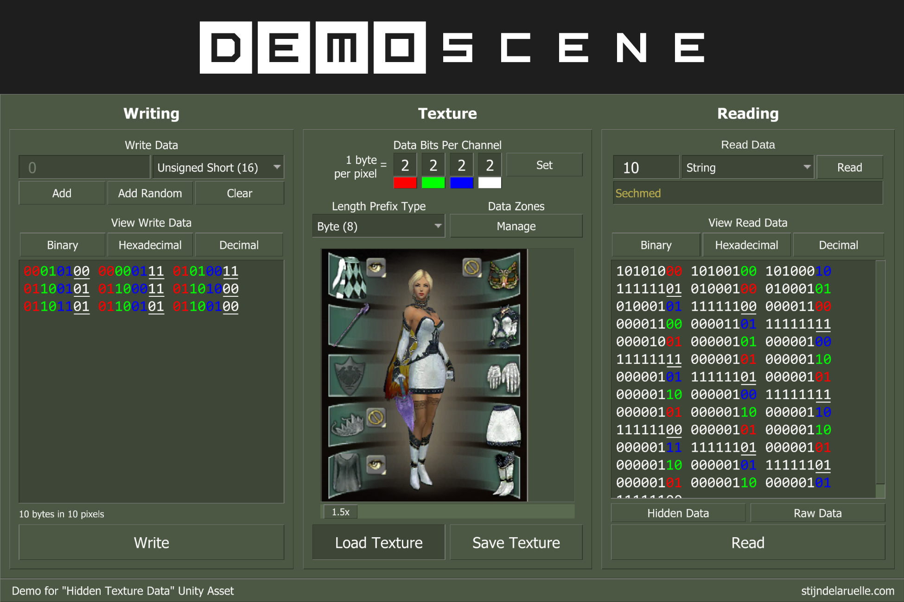Screen dimensions: 904x602
Task: Click the small Read button beside String
Action: pyautogui.click(x=849, y=167)
